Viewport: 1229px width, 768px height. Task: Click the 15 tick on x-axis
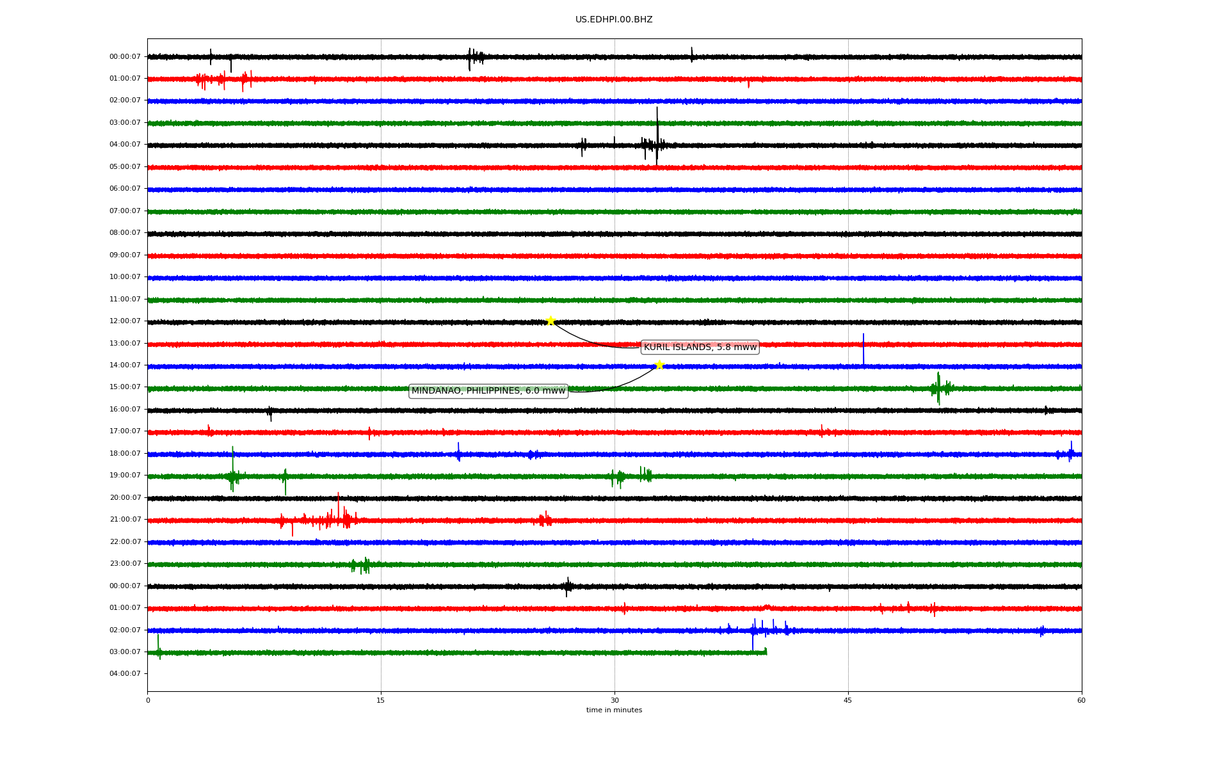coord(381,700)
